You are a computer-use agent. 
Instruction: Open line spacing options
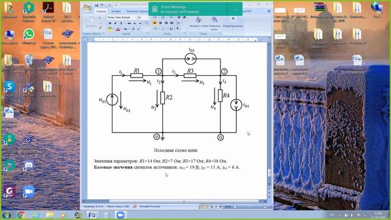[x=179, y=23]
